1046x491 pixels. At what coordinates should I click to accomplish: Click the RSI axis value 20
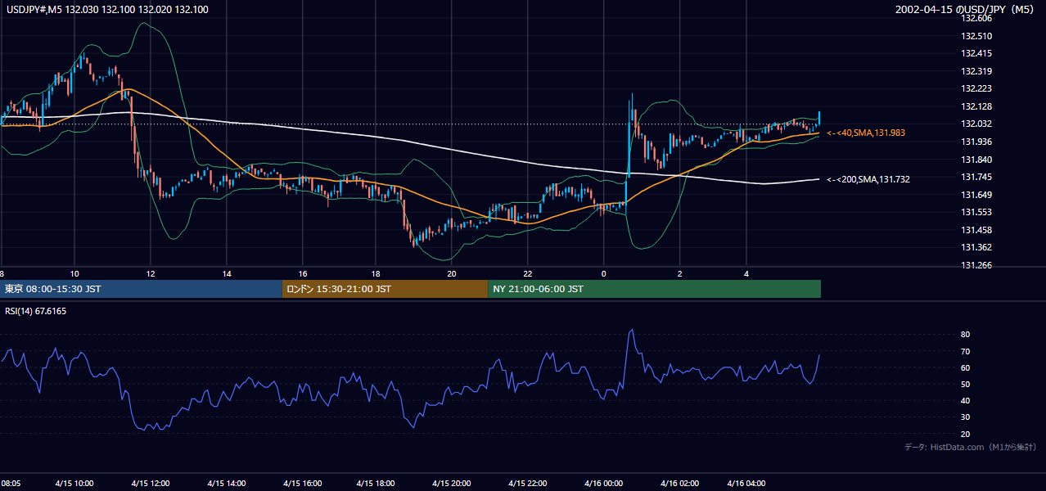pos(965,434)
